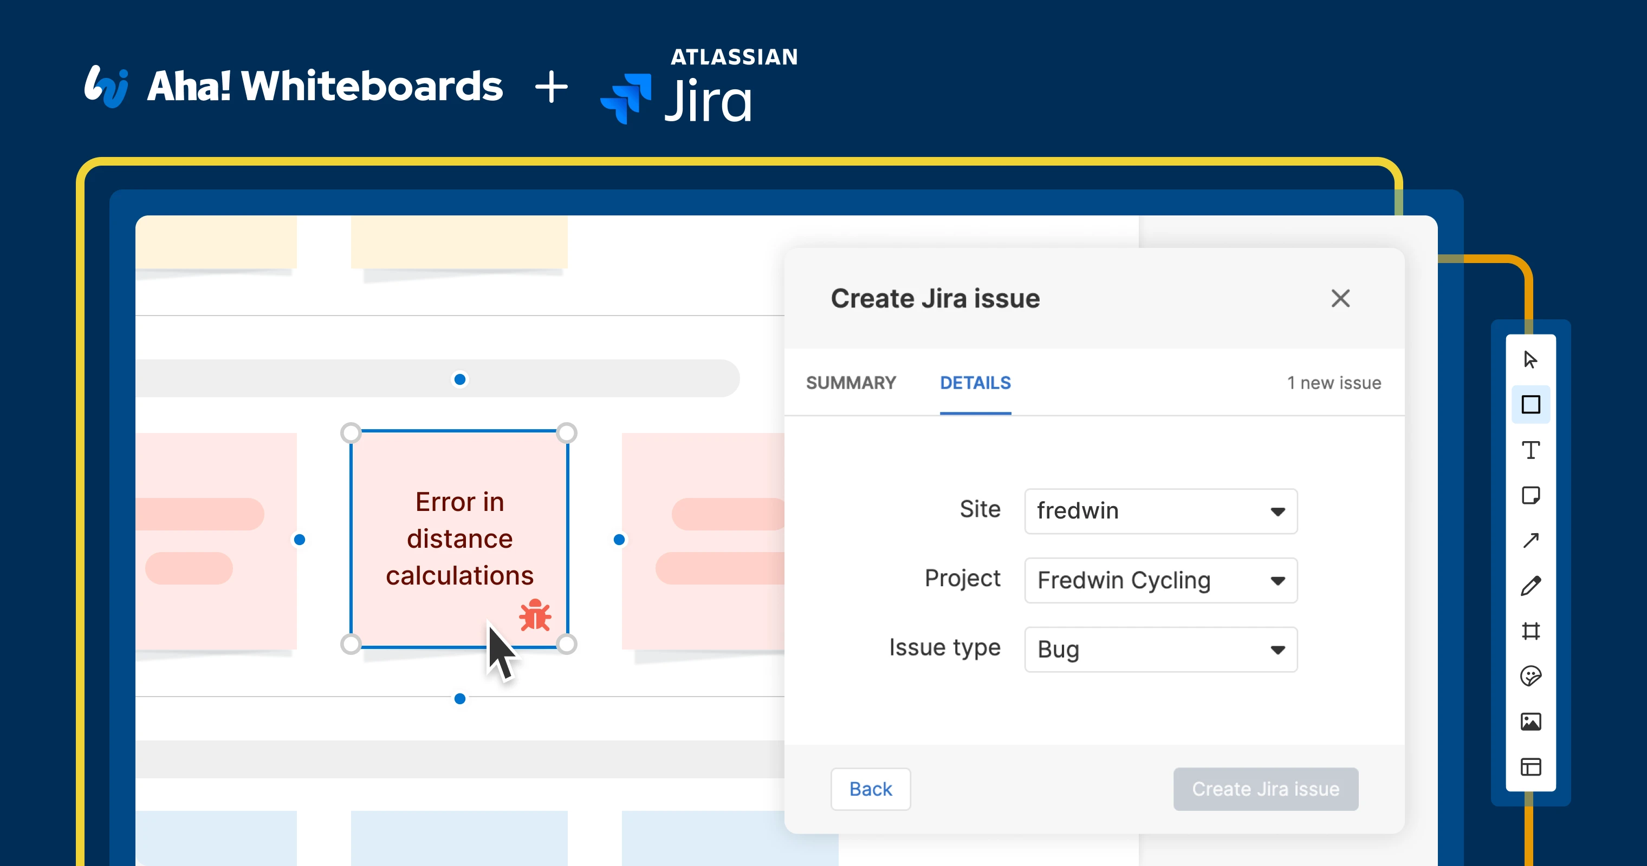Switch to the SUMMARY tab
1647x866 pixels.
[x=851, y=383]
